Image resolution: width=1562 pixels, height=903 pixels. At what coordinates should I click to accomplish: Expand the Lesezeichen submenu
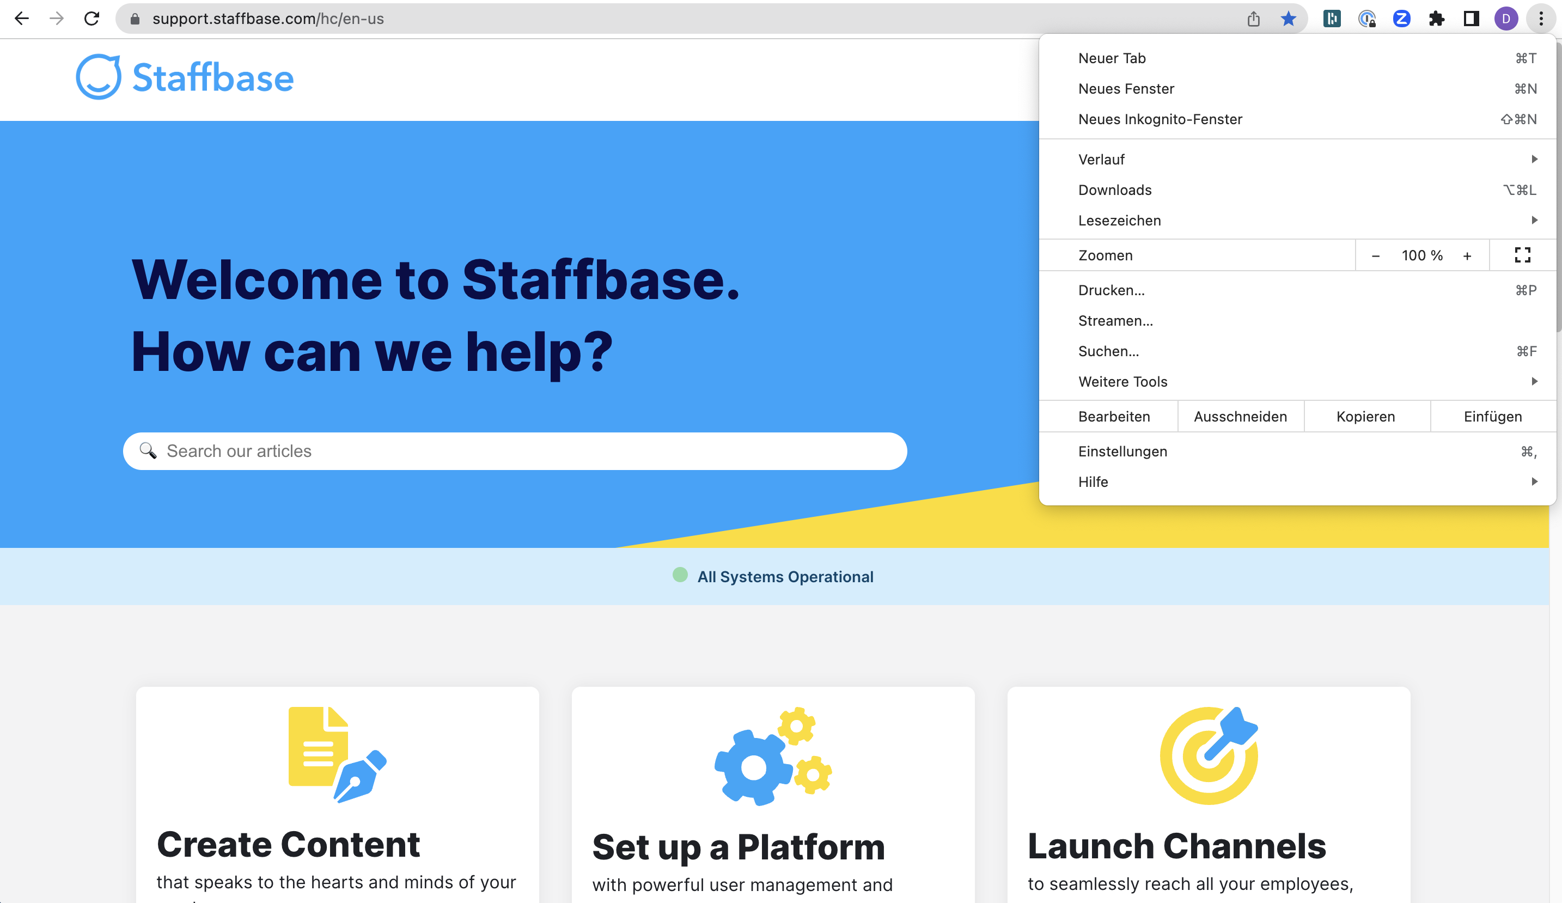tap(1297, 220)
